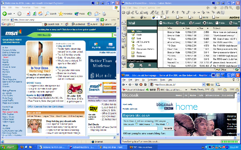Open Offer: Coolest Toys for Christmas link
The image size is (241, 150).
(x=46, y=107)
